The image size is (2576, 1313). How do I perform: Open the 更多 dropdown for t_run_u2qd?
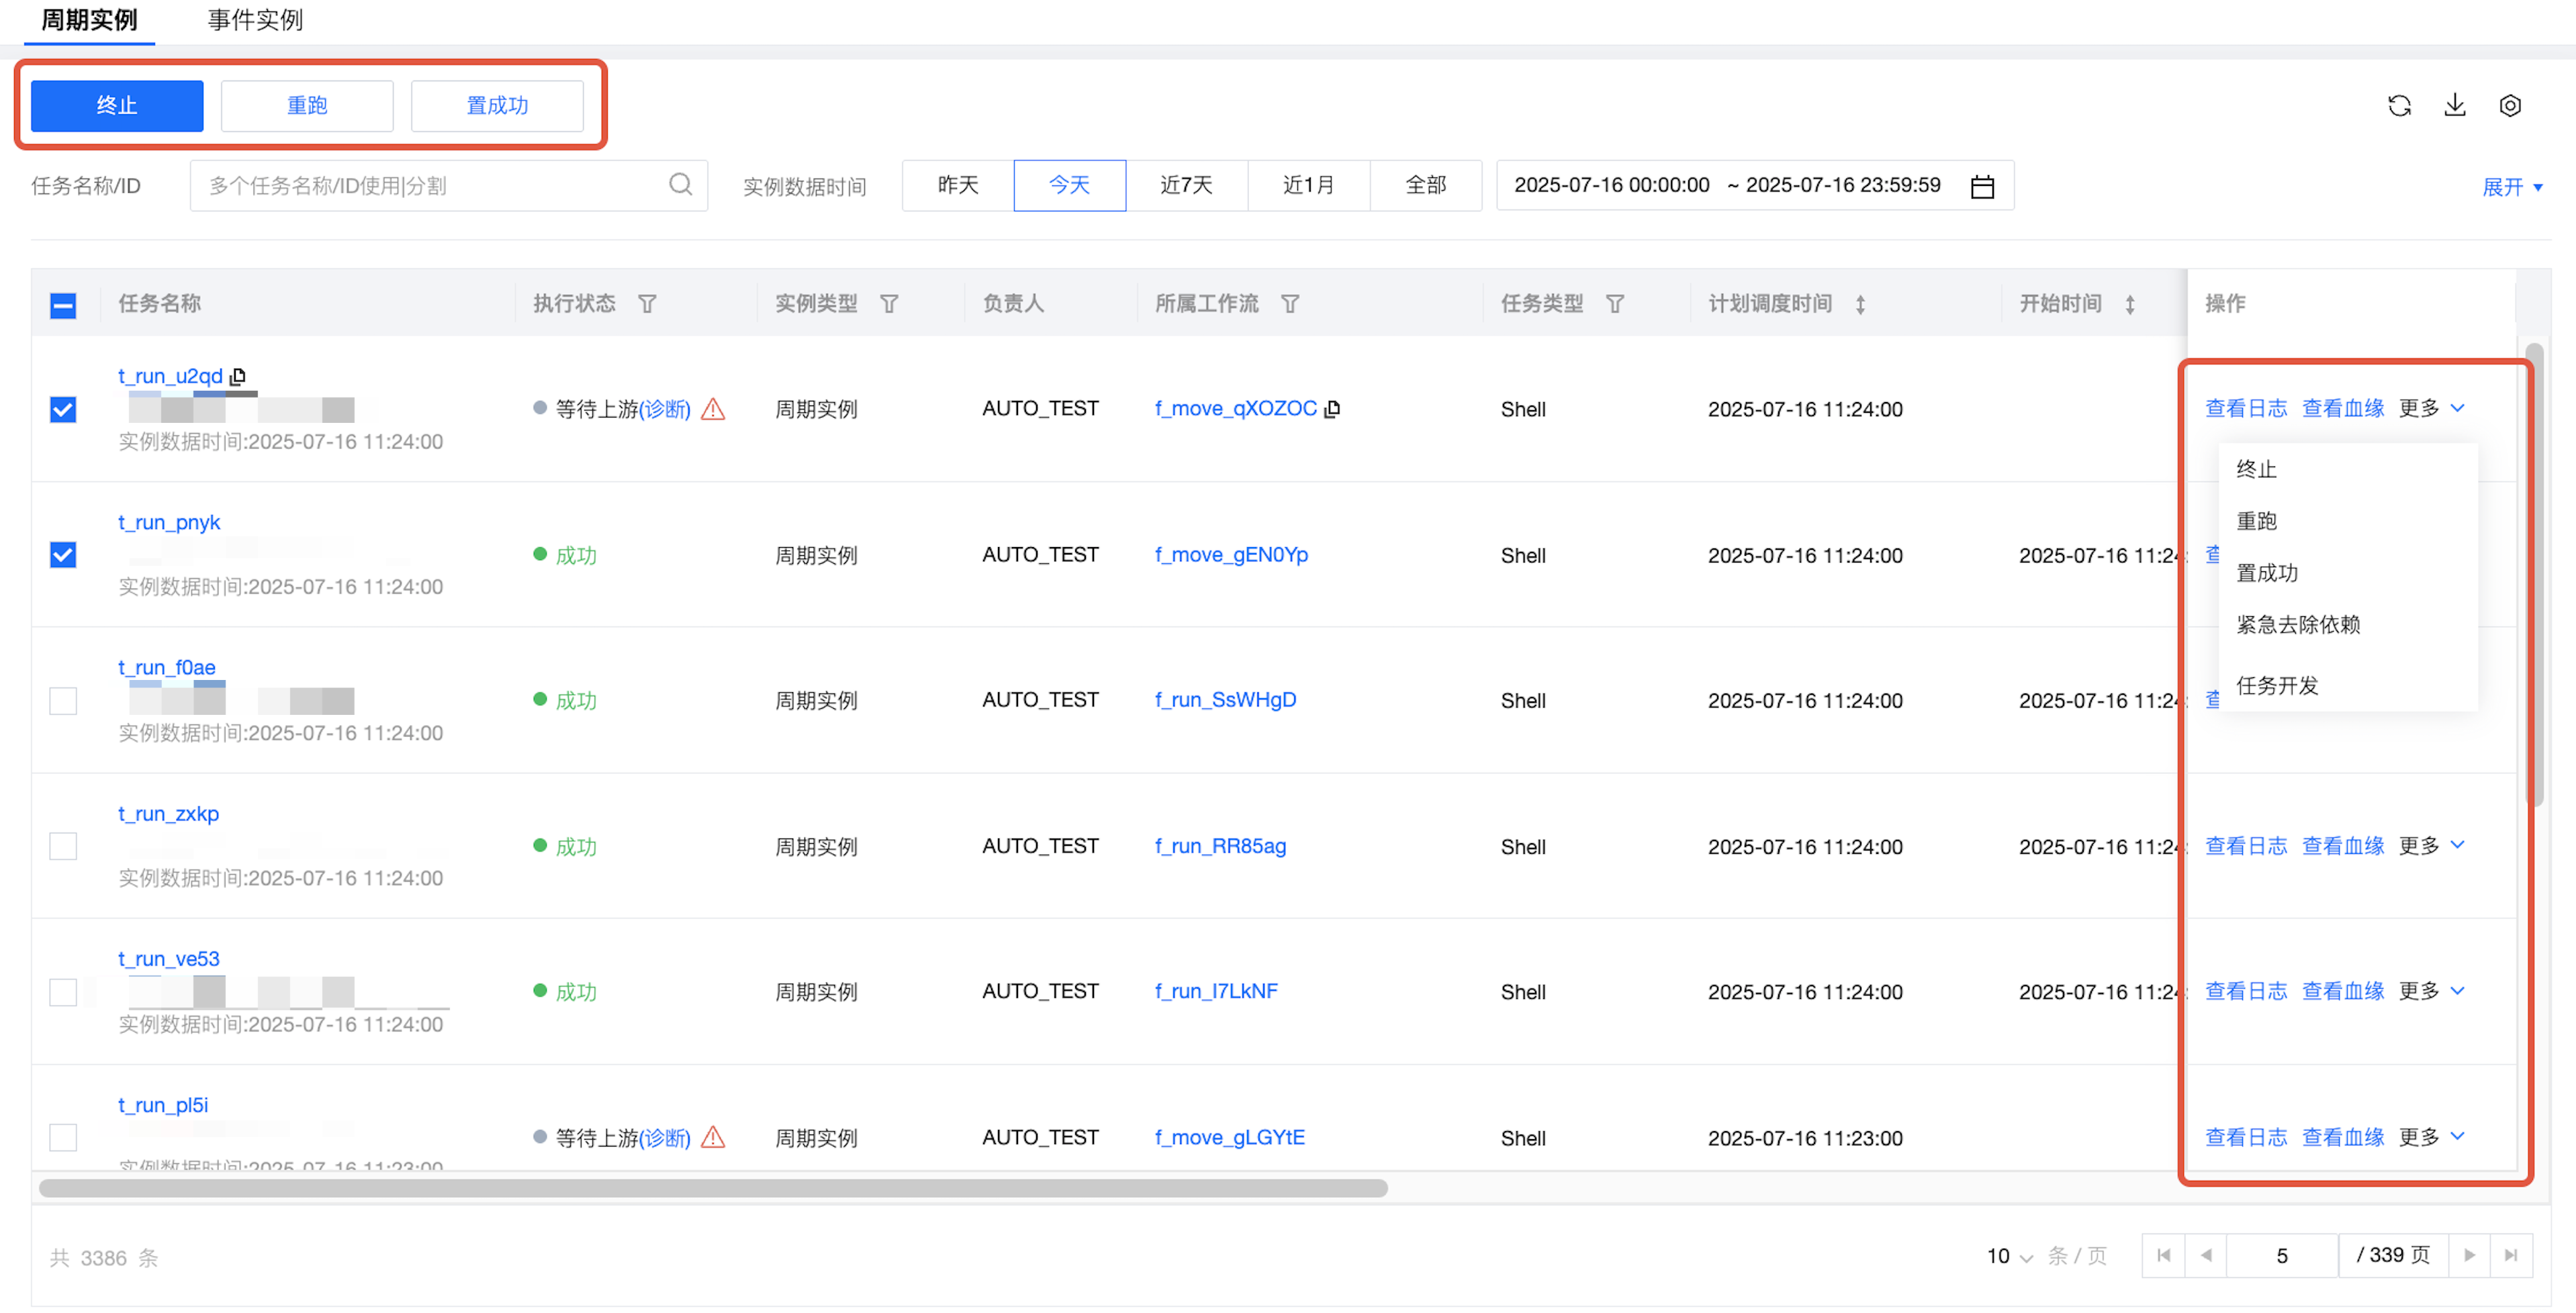click(x=2432, y=407)
